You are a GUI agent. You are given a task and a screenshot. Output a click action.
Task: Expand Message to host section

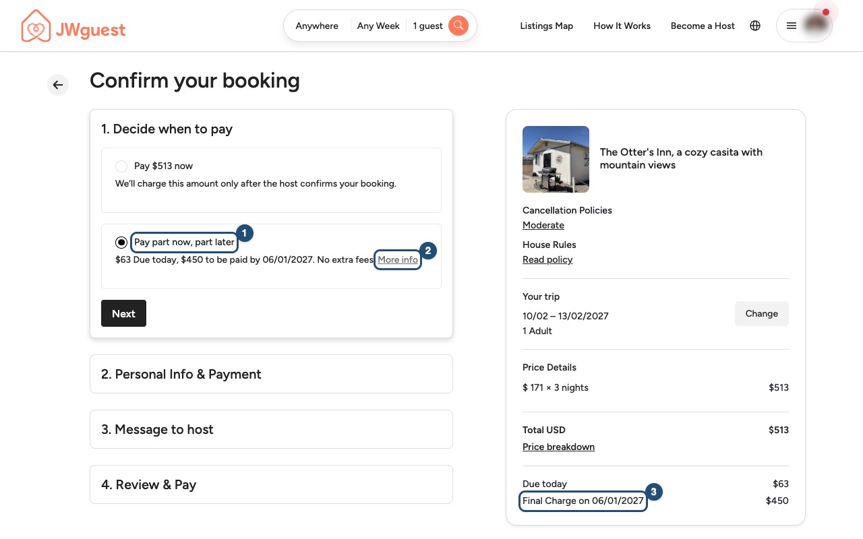(271, 429)
